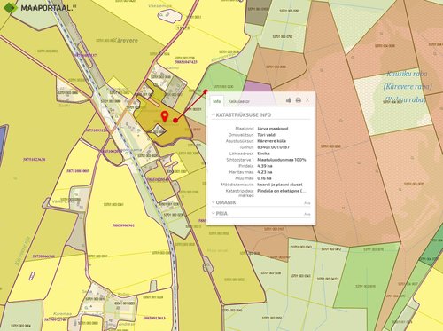This screenshot has height=331, width=443.
Task: Click the truncated Pindala on ebatäpne note
Action: point(282,191)
